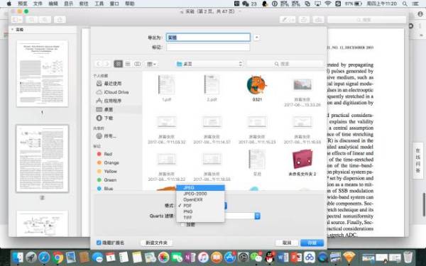
Task: Click the Preview rotate toolbar button
Action: (304, 20)
